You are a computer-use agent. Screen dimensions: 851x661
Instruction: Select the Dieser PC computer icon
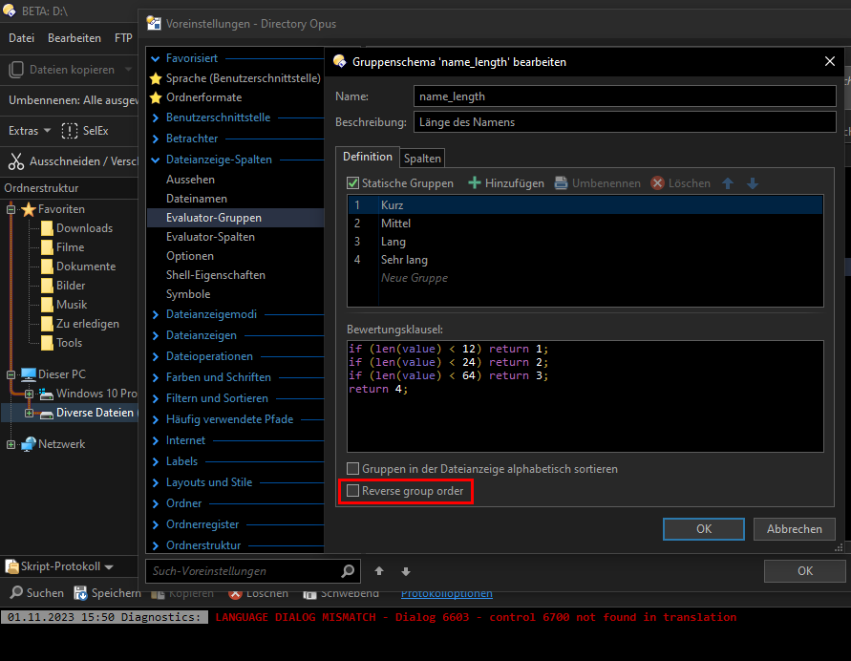(x=29, y=373)
